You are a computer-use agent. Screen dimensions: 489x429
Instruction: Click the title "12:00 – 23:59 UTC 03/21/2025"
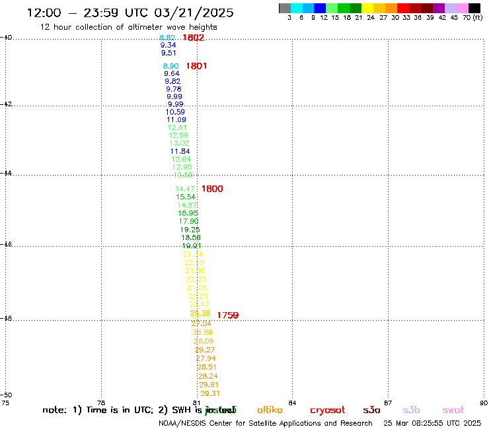pos(130,13)
